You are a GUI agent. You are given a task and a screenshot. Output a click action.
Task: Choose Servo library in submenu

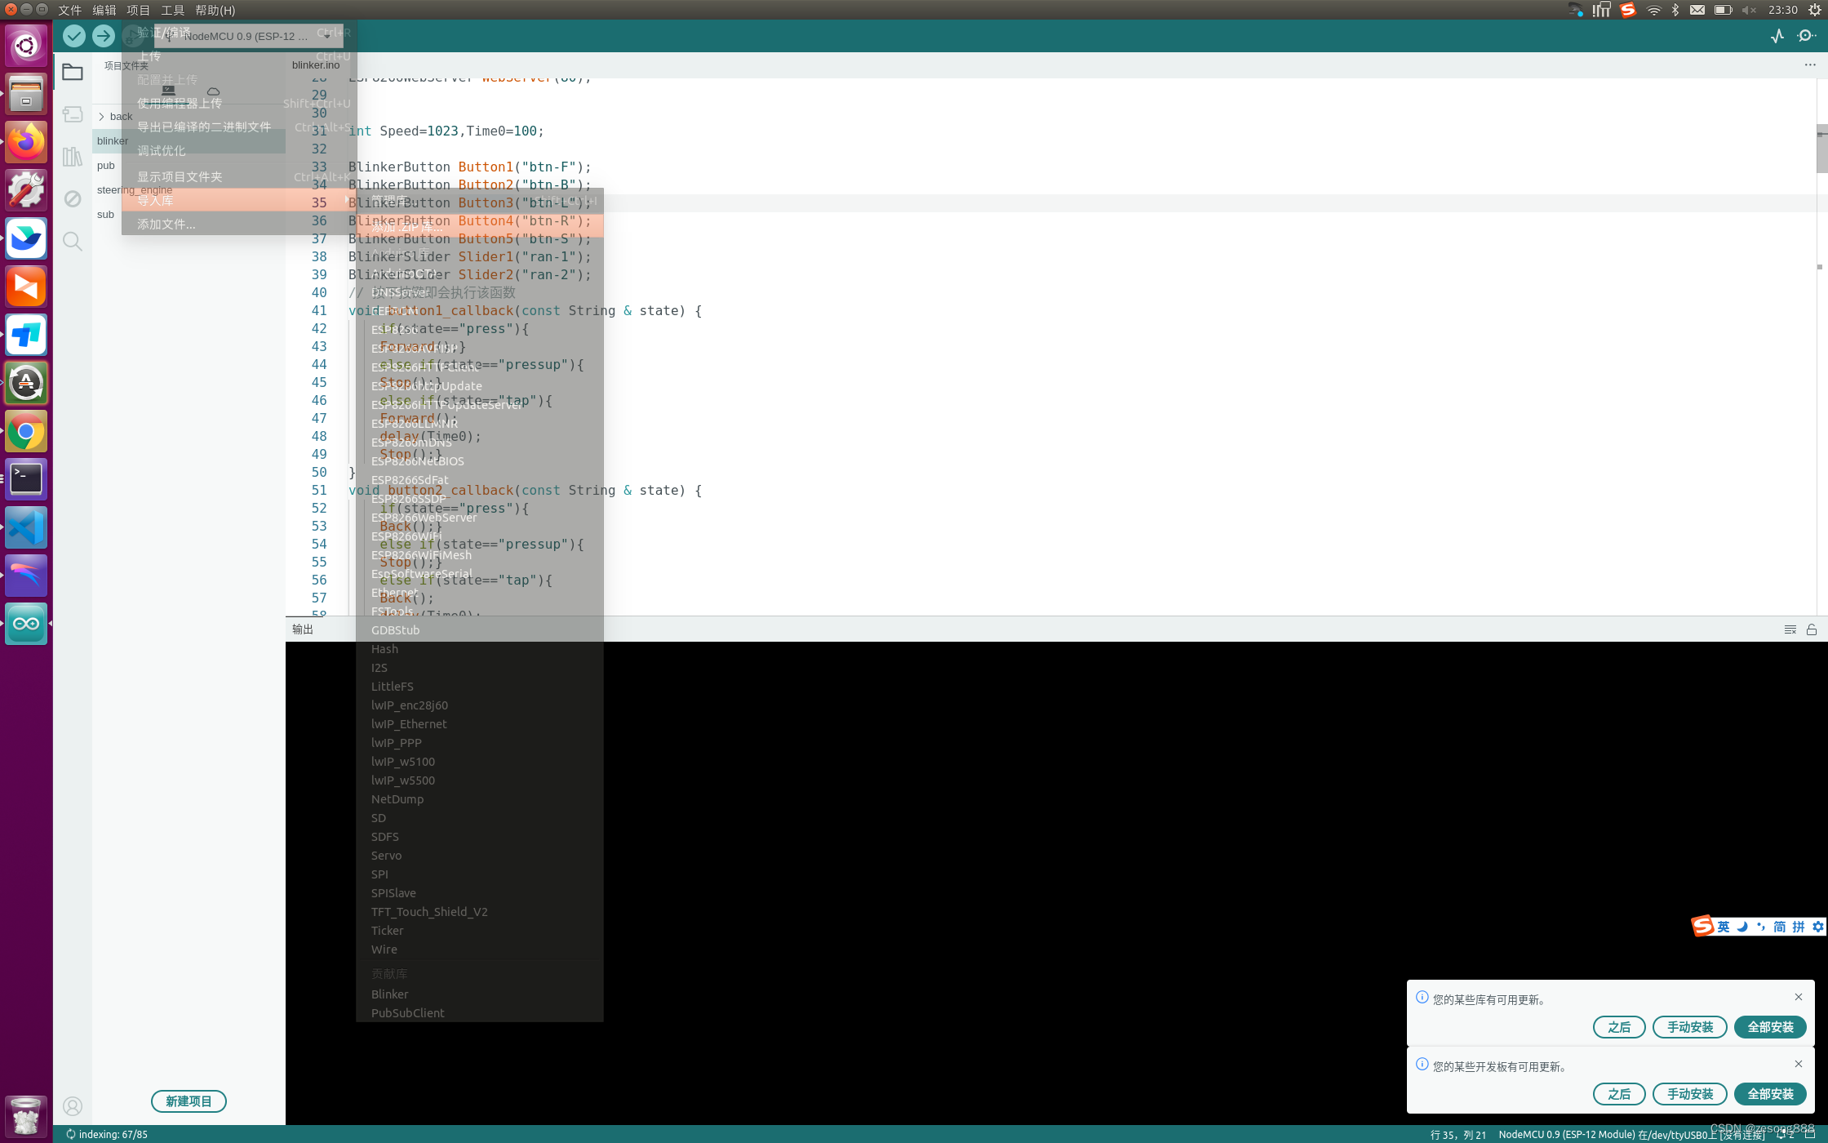pyautogui.click(x=480, y=856)
